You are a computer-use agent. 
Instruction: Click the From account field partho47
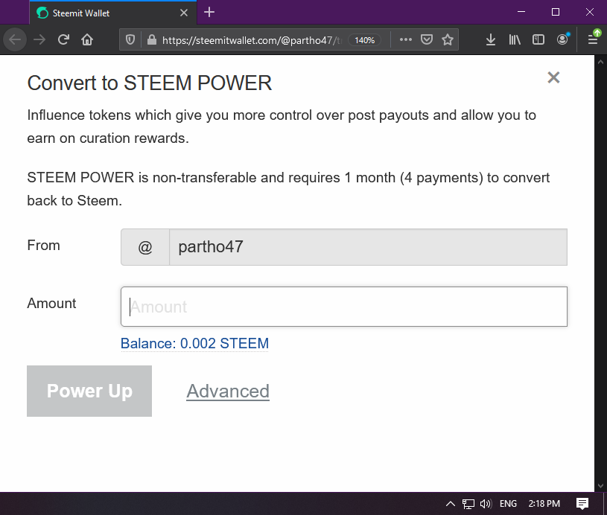tap(368, 247)
